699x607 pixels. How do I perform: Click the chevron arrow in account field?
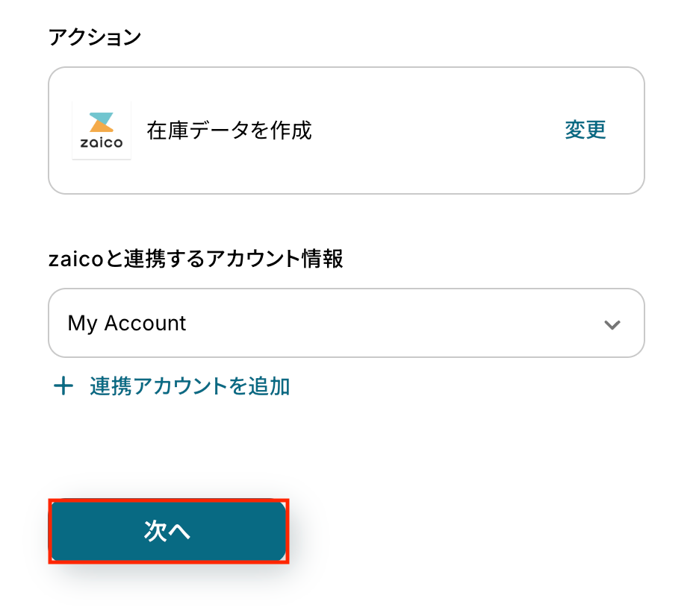click(612, 324)
